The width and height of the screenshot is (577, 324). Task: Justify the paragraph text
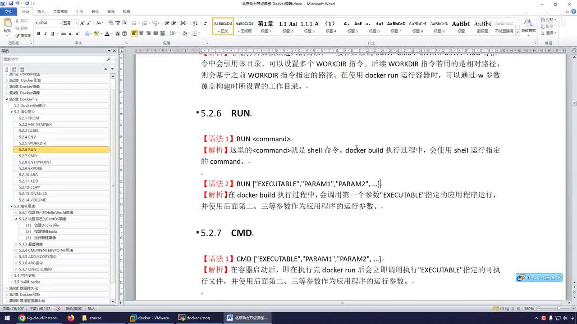pyautogui.click(x=156, y=33)
